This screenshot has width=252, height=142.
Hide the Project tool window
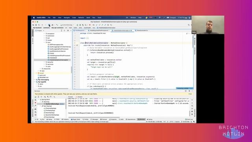[x=70, y=31]
